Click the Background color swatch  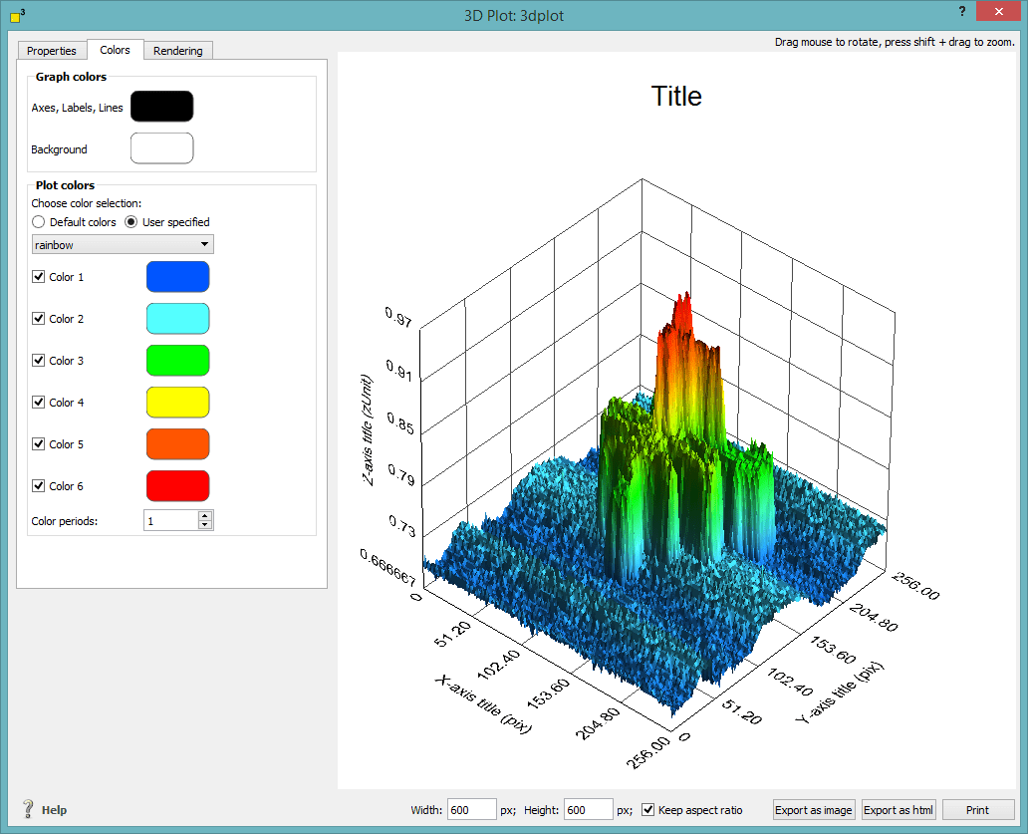(x=161, y=147)
